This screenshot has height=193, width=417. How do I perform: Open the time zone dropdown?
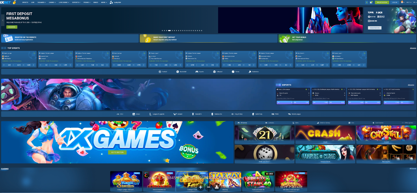pos(409,2)
